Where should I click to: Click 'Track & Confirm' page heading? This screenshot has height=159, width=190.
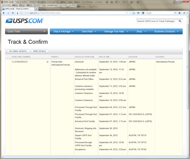(28, 42)
